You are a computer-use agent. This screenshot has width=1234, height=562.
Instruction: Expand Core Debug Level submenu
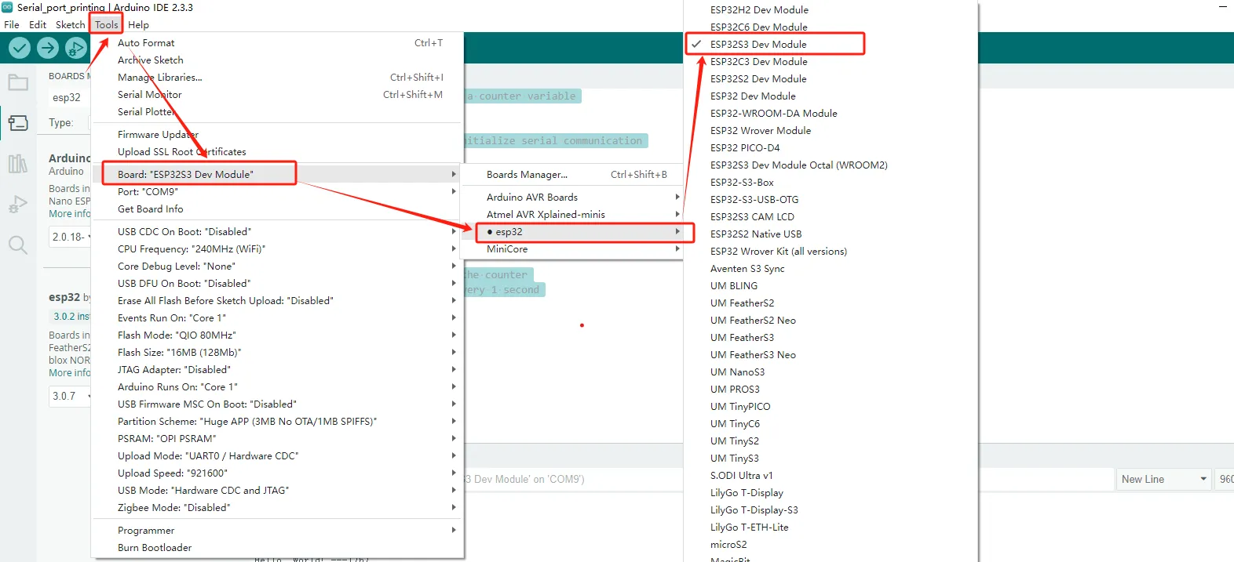click(x=278, y=266)
